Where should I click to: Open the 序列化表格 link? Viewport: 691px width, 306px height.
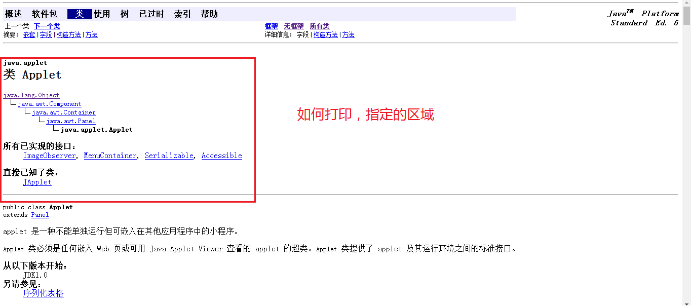click(44, 293)
